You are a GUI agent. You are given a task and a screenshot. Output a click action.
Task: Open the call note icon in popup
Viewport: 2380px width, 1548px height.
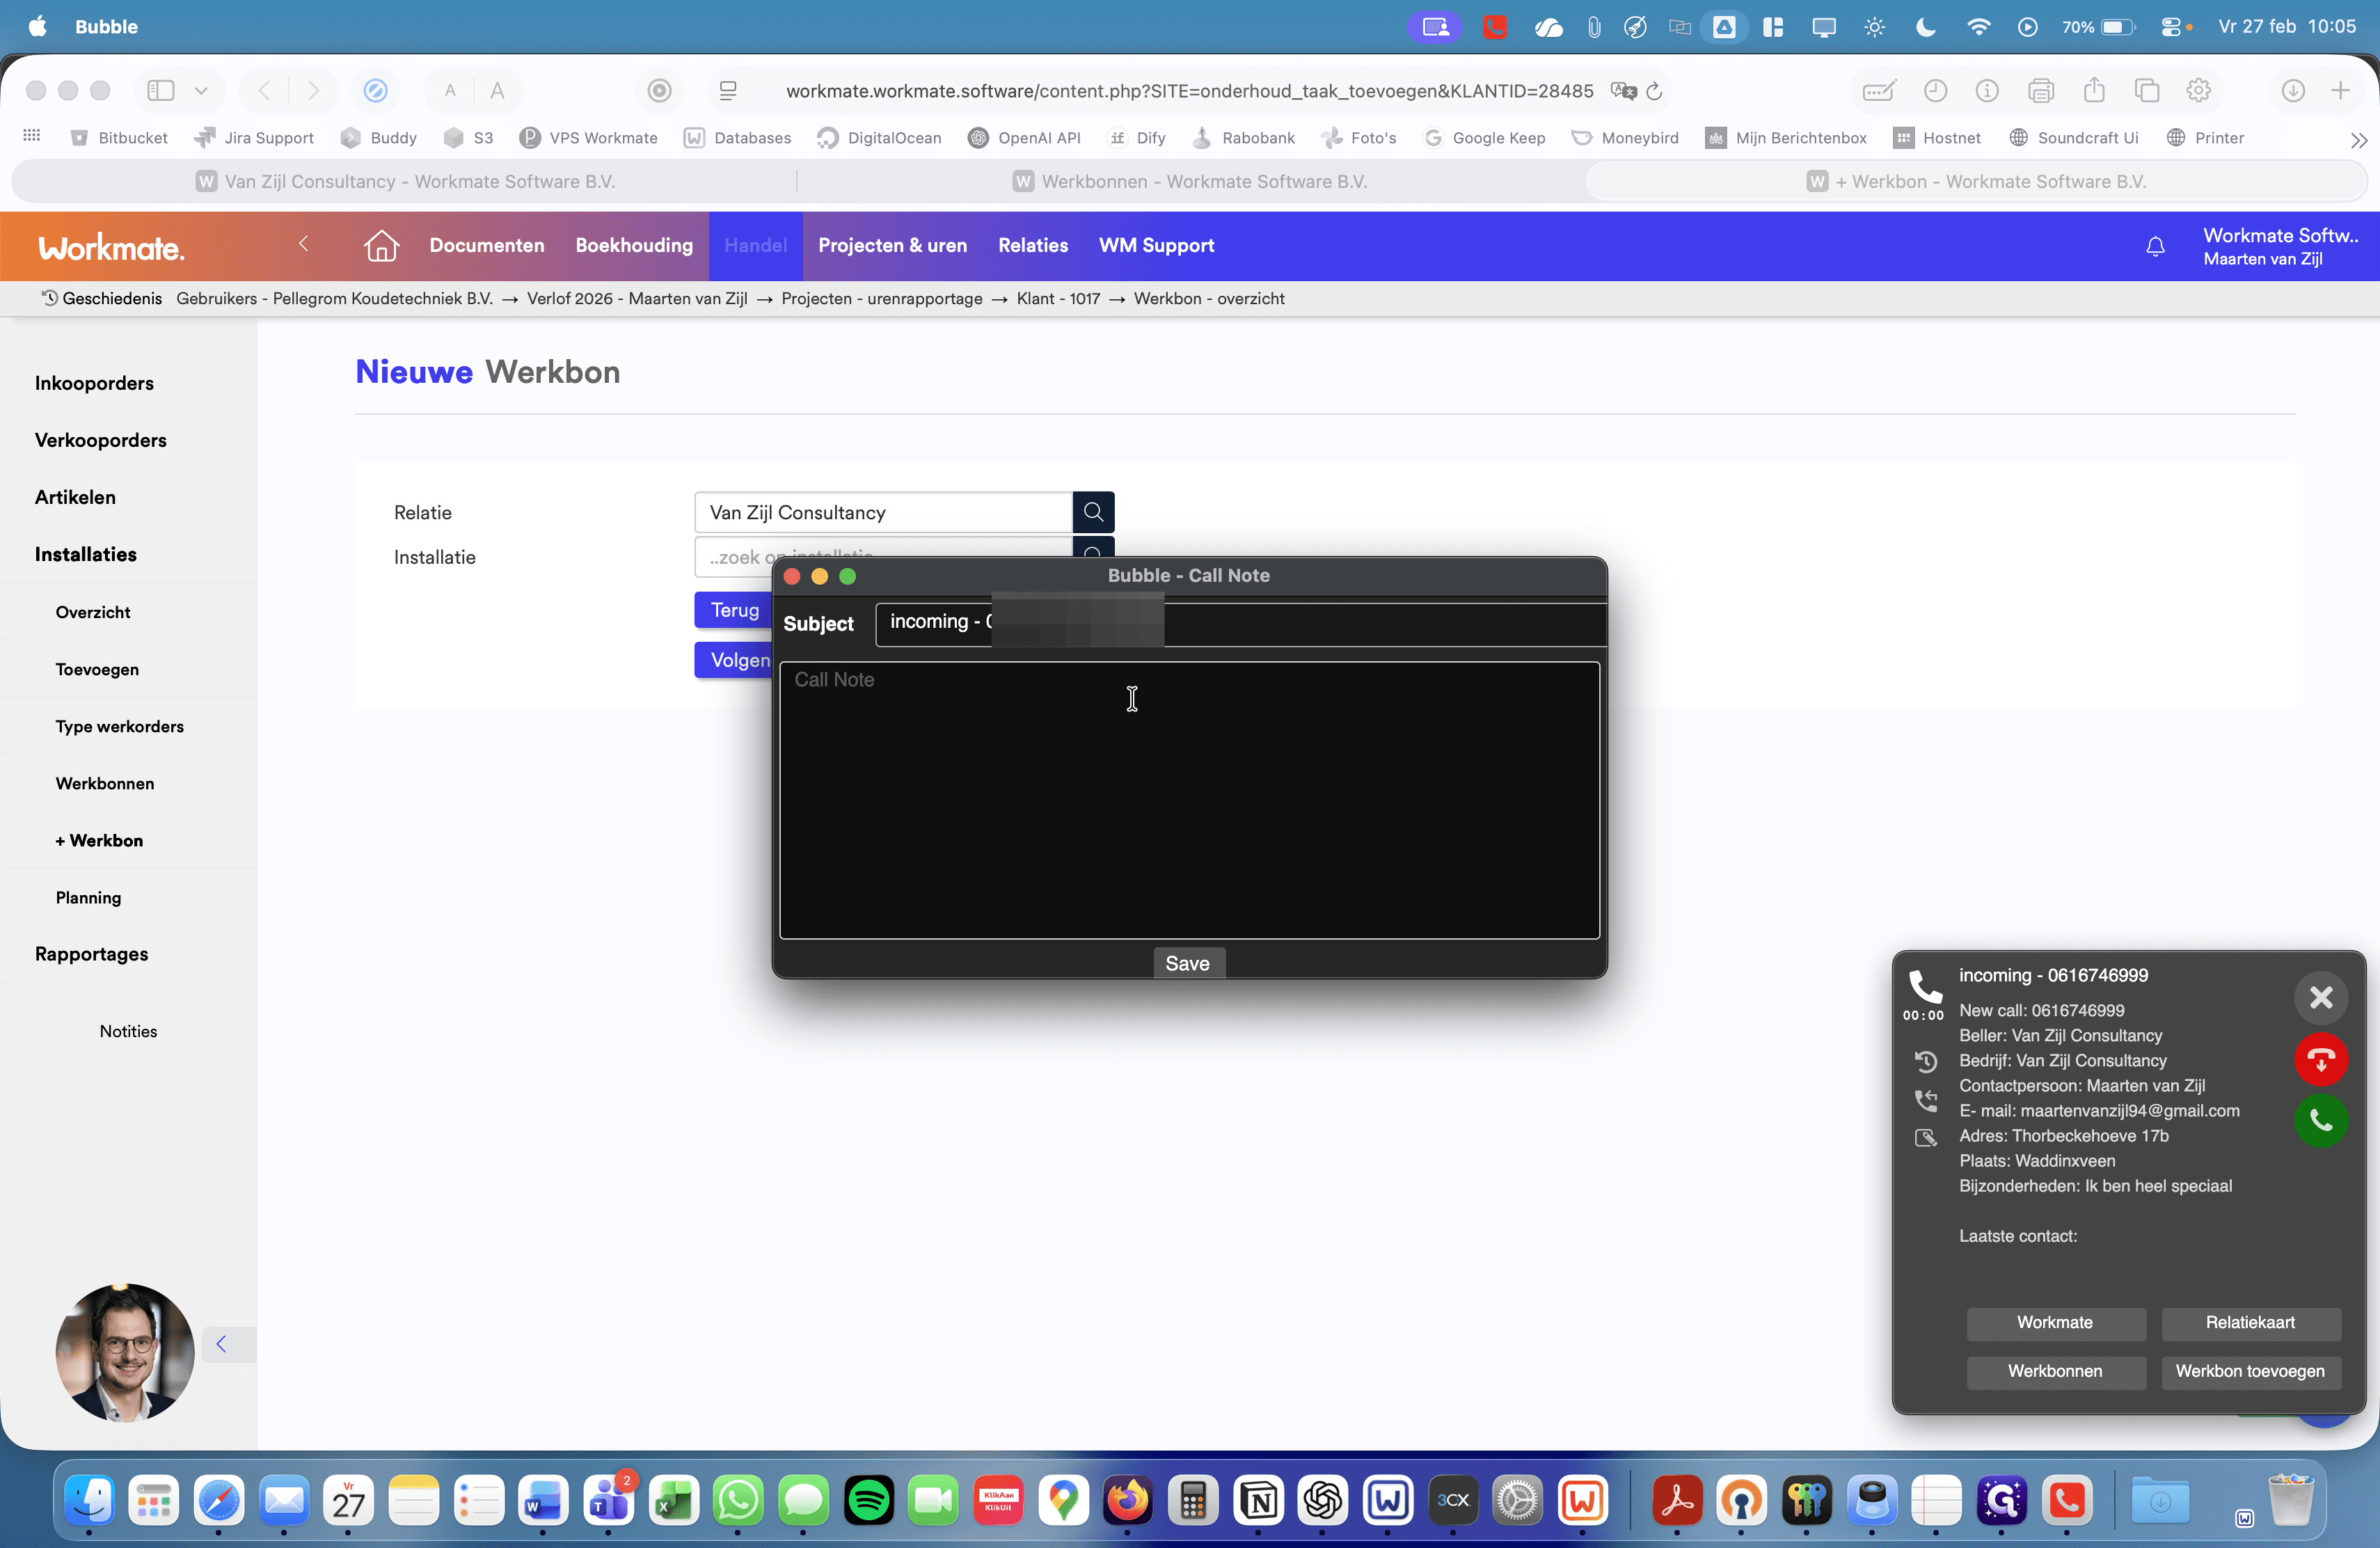1925,1138
